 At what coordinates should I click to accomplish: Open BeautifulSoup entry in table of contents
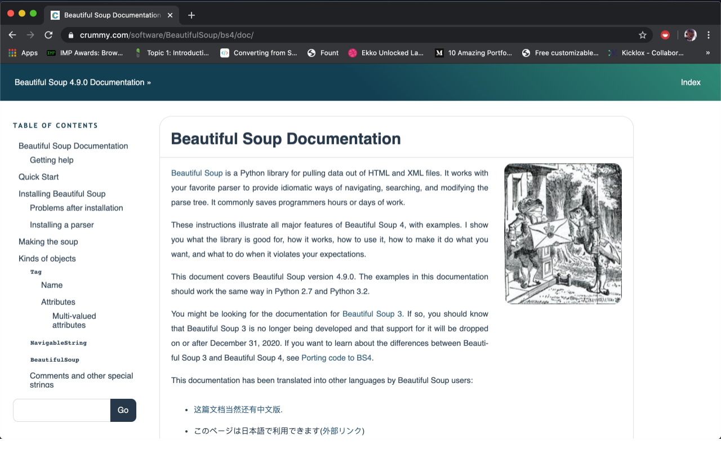click(x=55, y=359)
